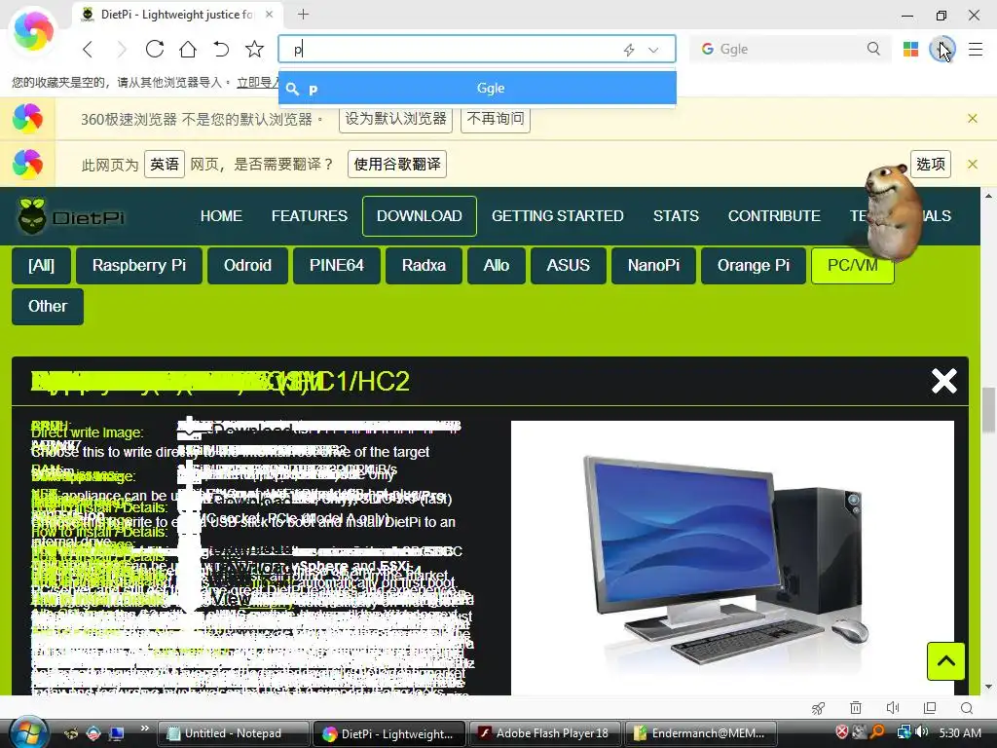Viewport: 997px width, 748px height.
Task: Open a new tab with plus button
Action: tap(304, 14)
